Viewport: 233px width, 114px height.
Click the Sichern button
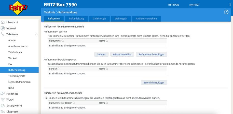coord(101,54)
